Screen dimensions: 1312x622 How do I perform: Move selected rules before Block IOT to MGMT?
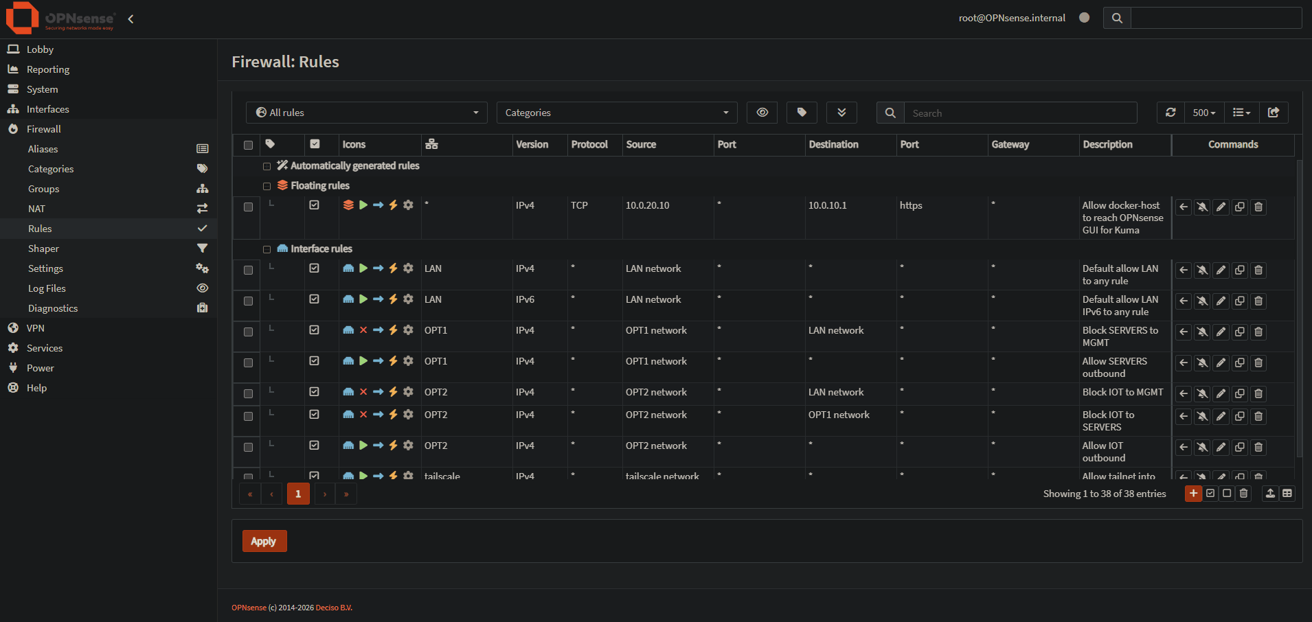[1184, 394]
